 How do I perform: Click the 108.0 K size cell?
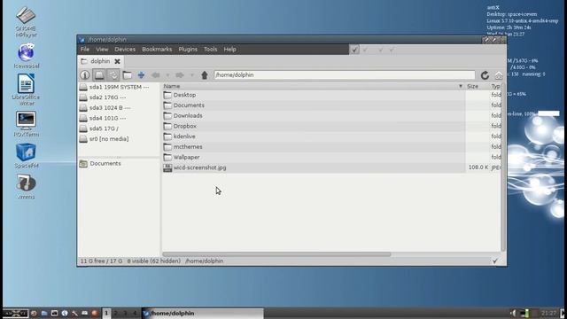point(478,167)
